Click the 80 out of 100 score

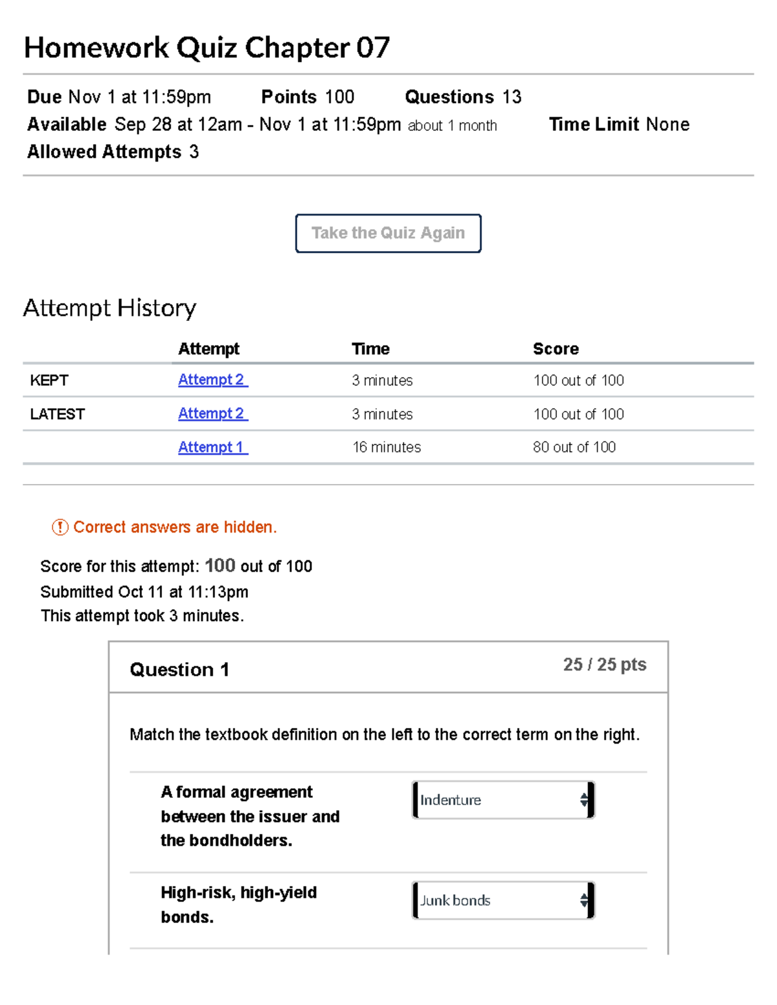coord(574,447)
